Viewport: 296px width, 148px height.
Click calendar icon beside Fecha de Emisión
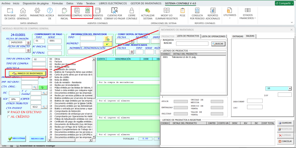click(x=28, y=43)
